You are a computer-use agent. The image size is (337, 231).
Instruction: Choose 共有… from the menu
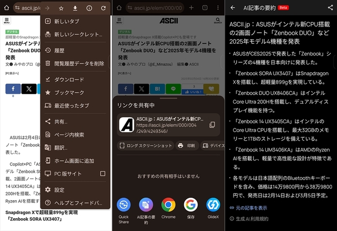click(75, 122)
